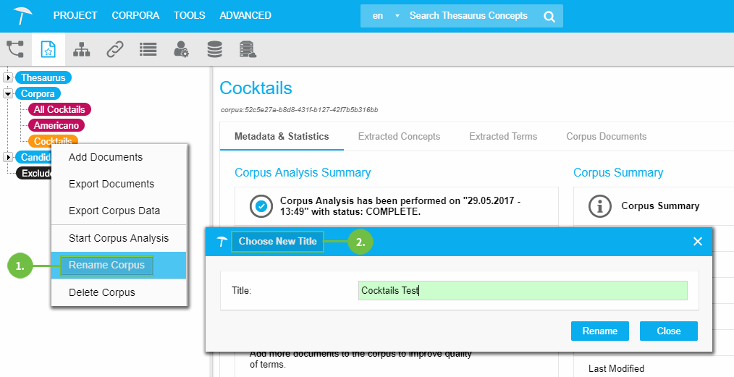
Task: Click the Title text input field
Action: (522, 290)
